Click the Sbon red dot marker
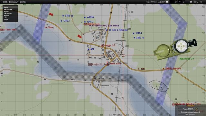 tap(46, 27)
